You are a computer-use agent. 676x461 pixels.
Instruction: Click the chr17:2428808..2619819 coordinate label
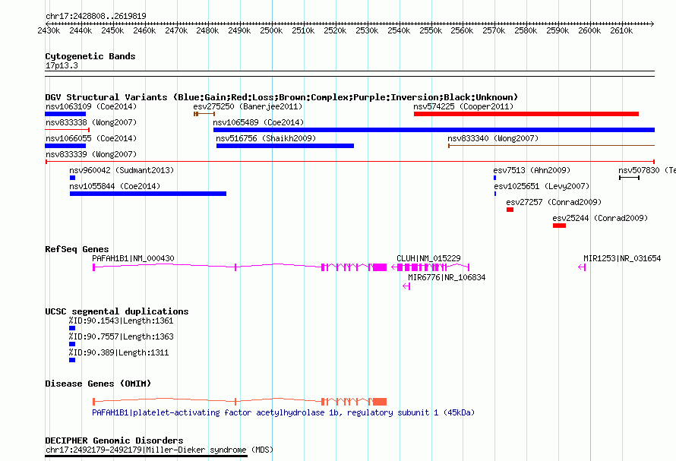[96, 16]
